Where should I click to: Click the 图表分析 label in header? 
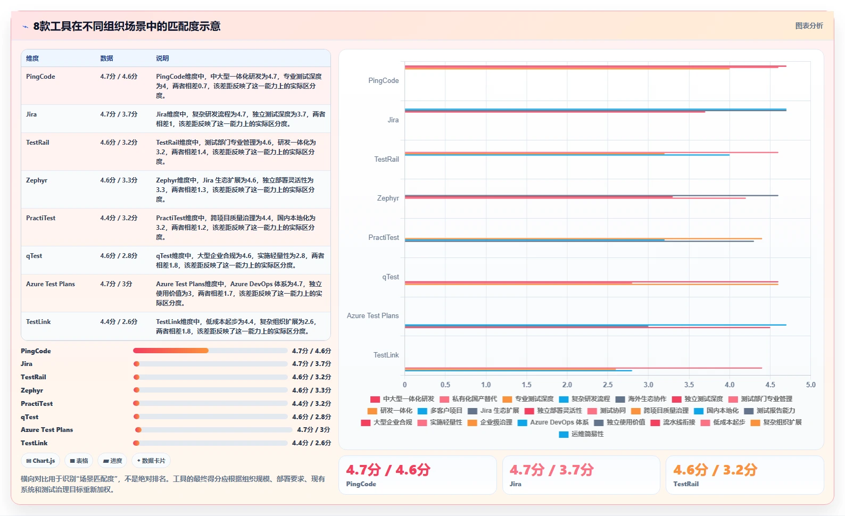click(x=809, y=26)
